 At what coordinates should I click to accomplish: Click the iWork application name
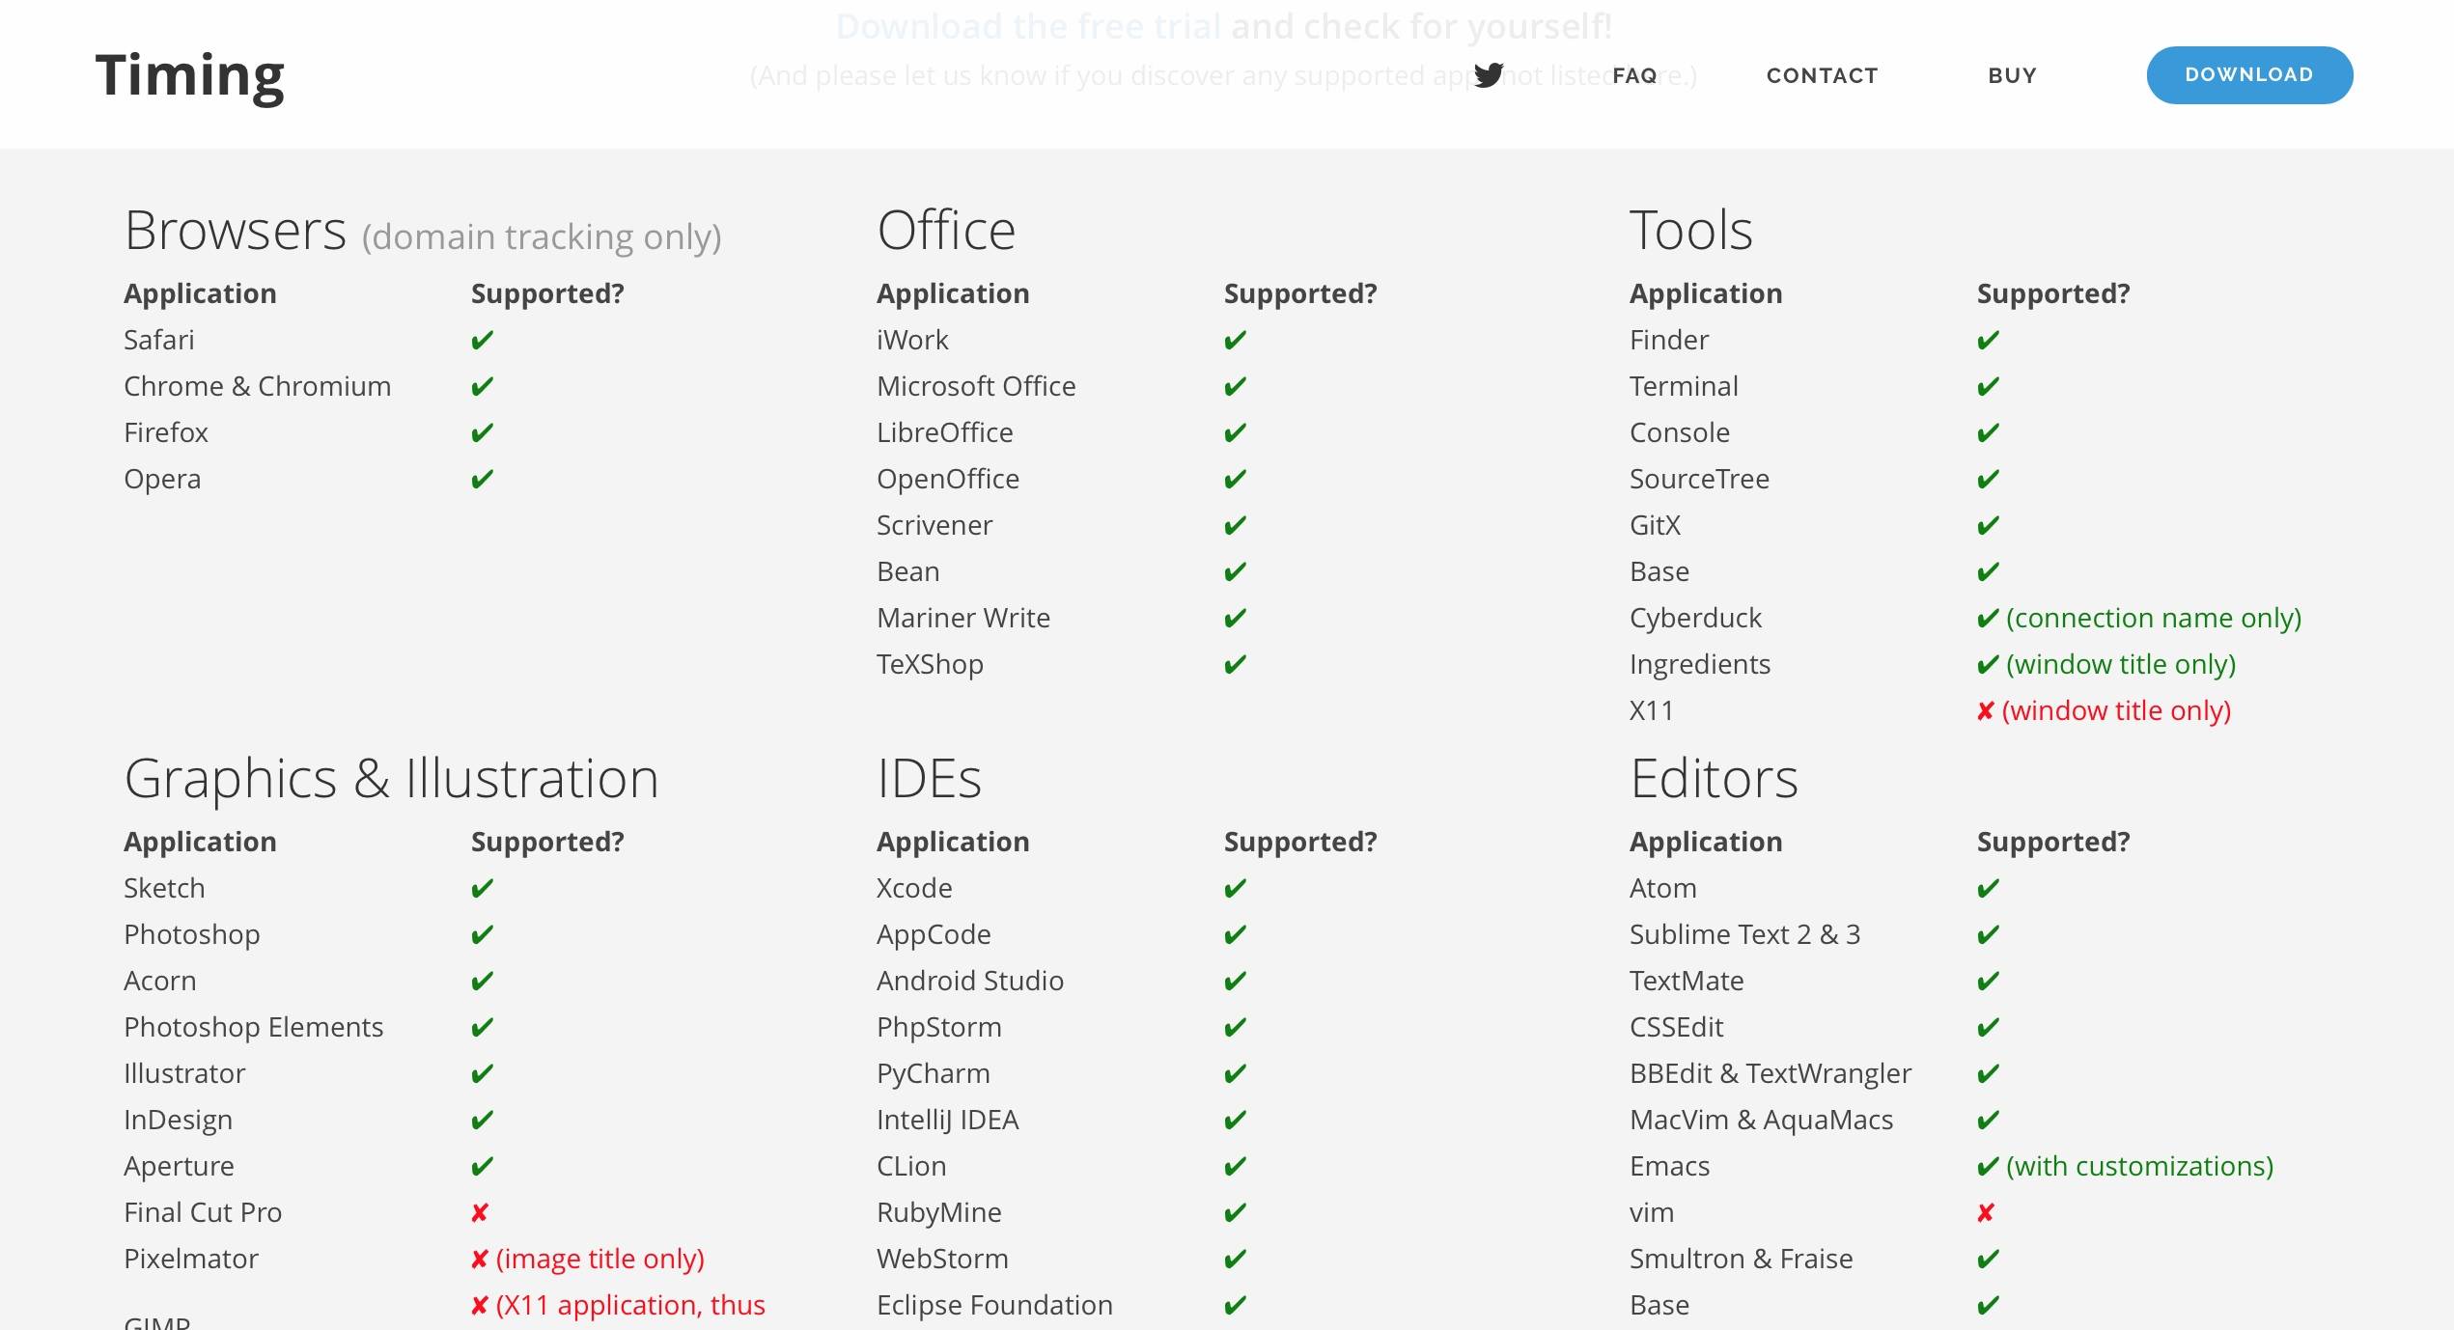click(912, 340)
